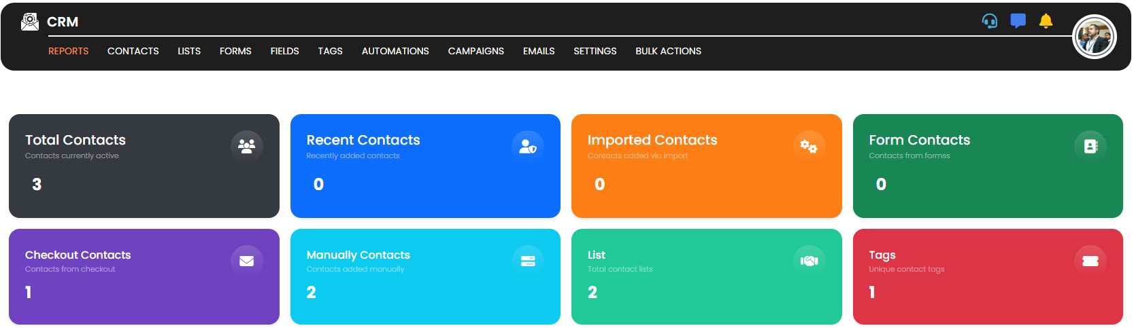Click the Manually Contacts server icon
The image size is (1134, 328).
527,261
